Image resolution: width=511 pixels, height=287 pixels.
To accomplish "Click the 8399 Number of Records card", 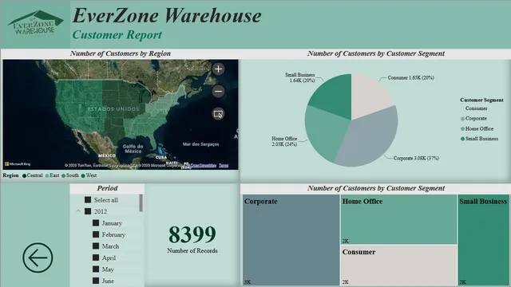I will click(x=192, y=239).
